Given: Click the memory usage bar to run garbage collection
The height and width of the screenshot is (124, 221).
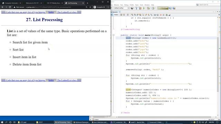Looking at the screenshot, I should click(x=163, y=8).
